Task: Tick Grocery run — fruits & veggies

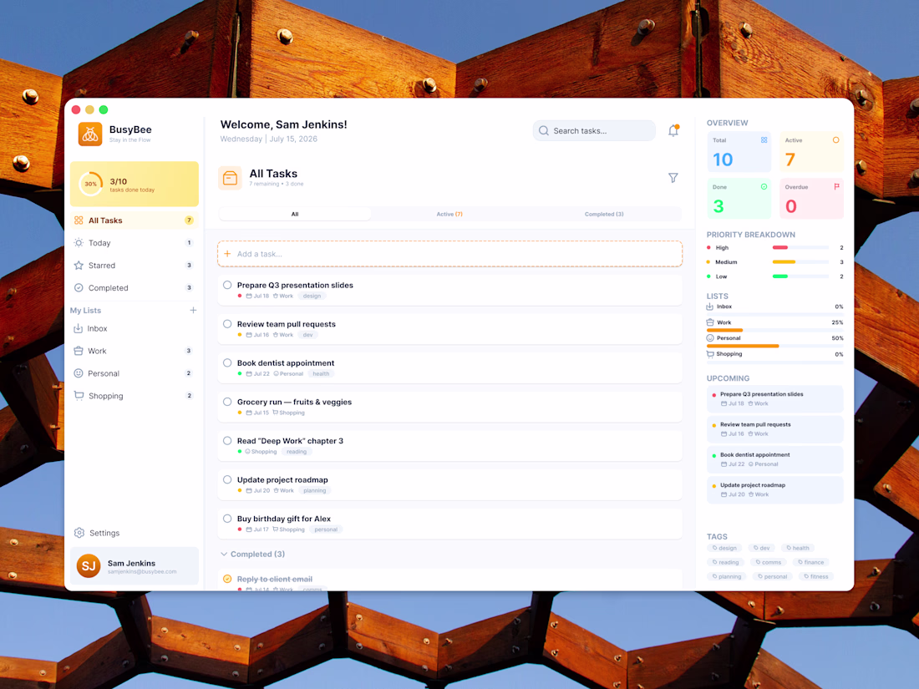Action: click(227, 402)
